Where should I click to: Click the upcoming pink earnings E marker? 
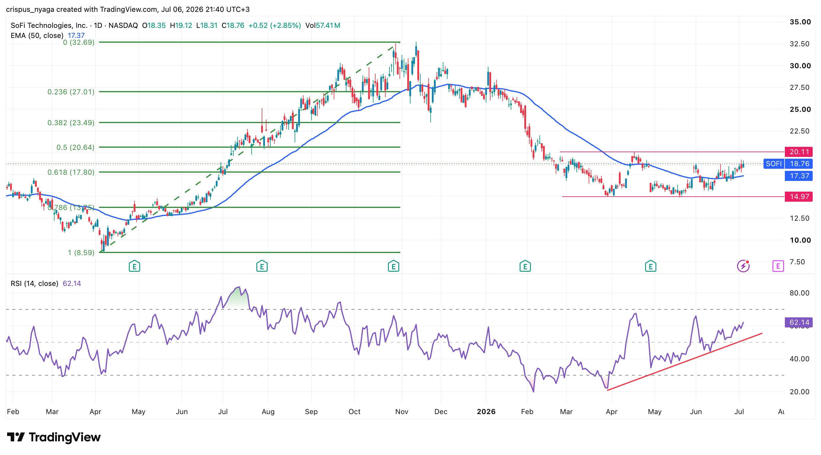[778, 266]
